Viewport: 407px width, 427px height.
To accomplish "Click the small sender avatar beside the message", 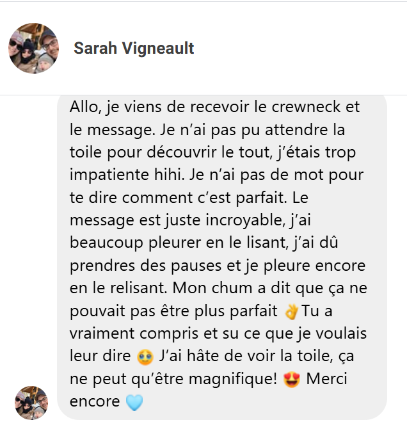I will [x=31, y=403].
